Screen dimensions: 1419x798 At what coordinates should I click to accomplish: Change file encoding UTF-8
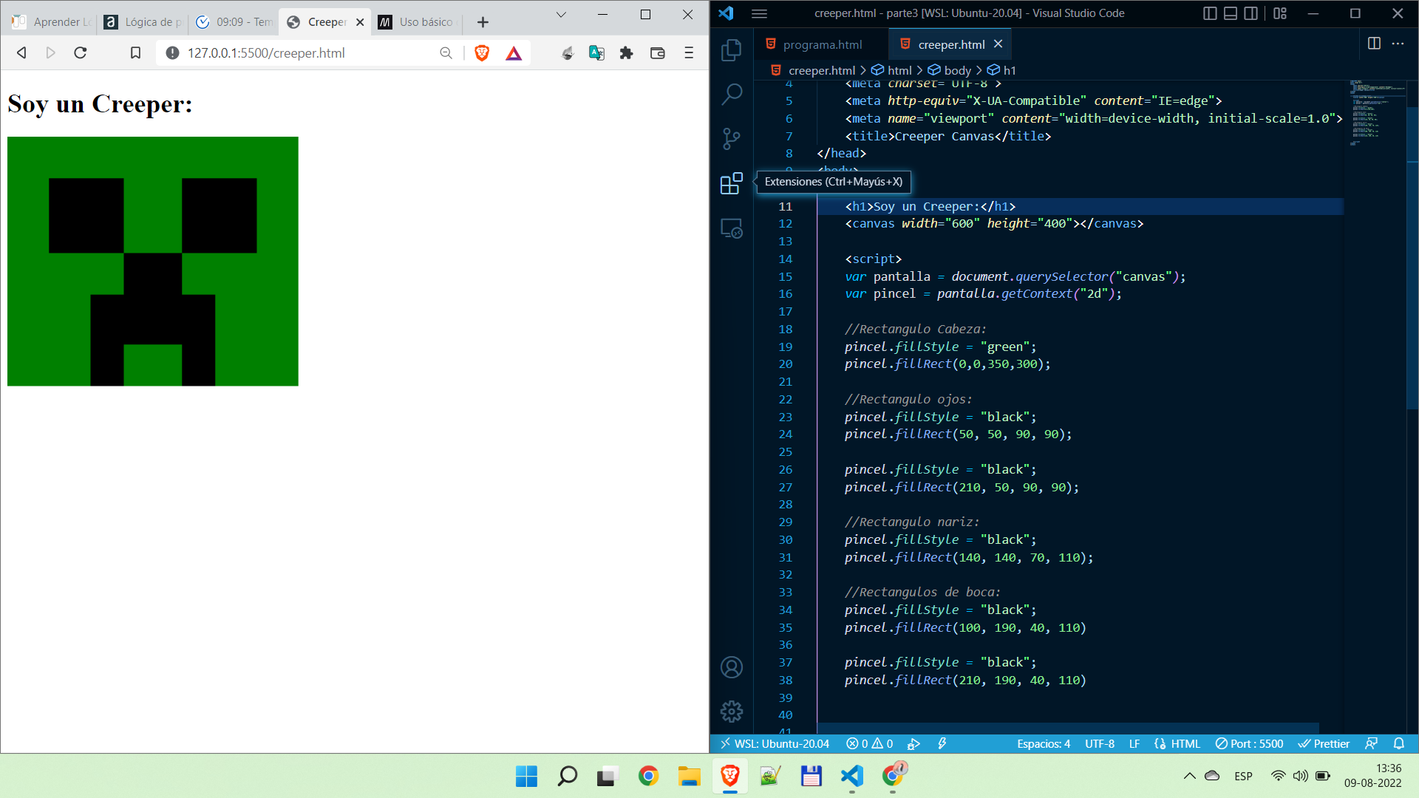pyautogui.click(x=1100, y=743)
